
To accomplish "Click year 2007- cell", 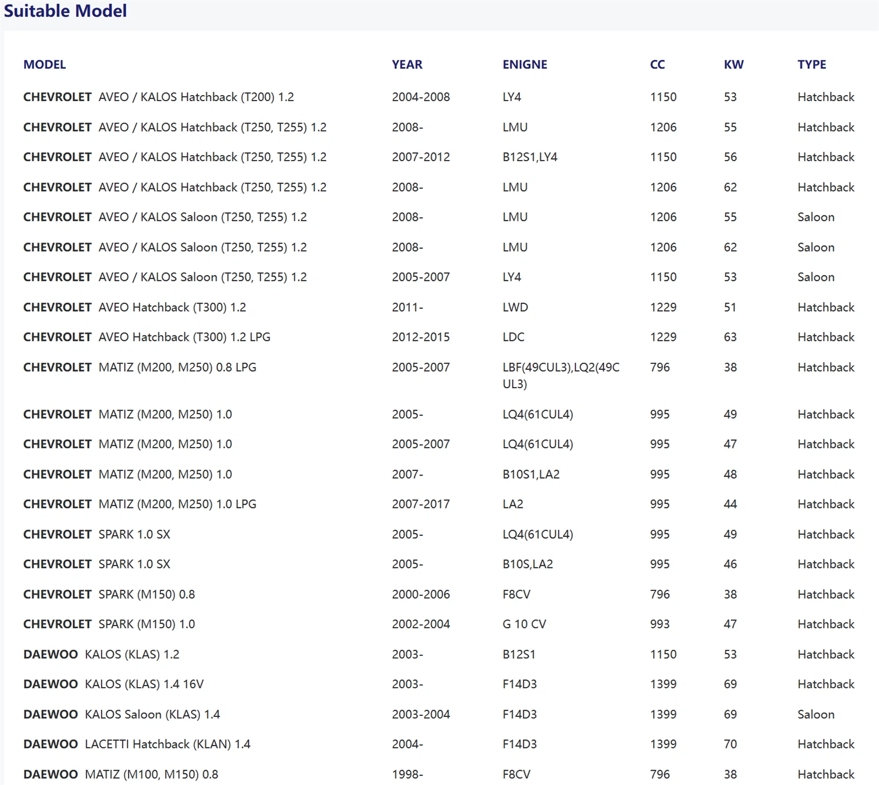I will (x=407, y=474).
